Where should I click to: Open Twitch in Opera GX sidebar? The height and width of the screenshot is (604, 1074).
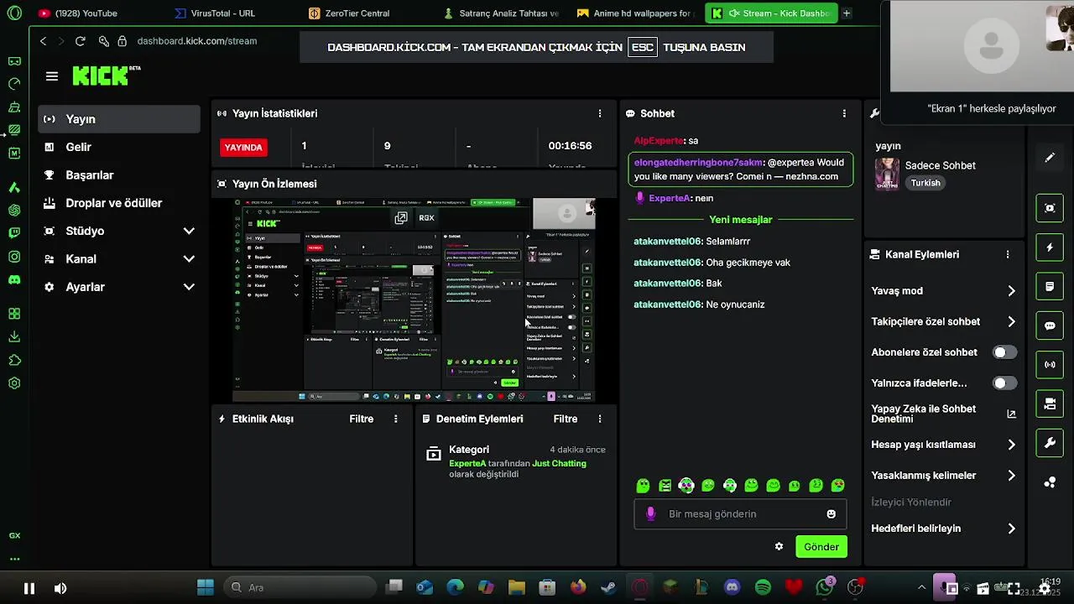point(14,232)
